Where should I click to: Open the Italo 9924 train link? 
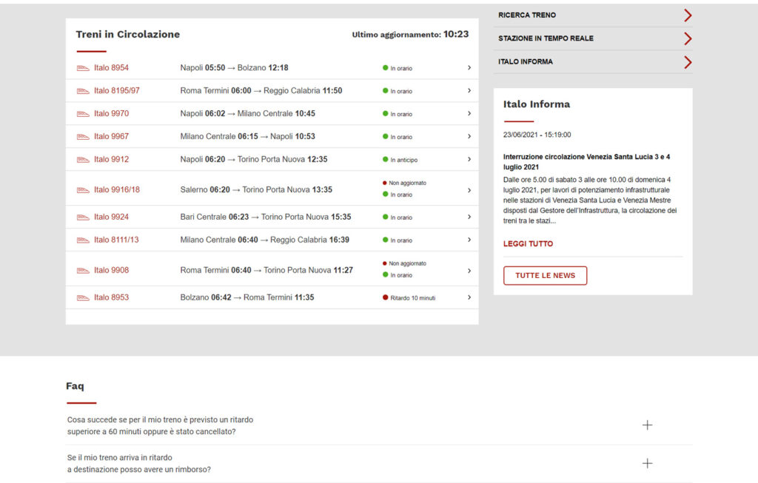click(x=111, y=217)
